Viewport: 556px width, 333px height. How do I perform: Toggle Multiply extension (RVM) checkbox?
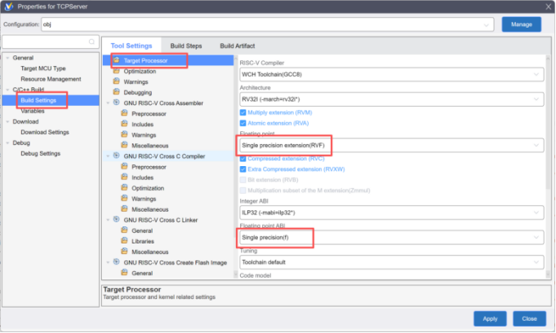(x=243, y=112)
